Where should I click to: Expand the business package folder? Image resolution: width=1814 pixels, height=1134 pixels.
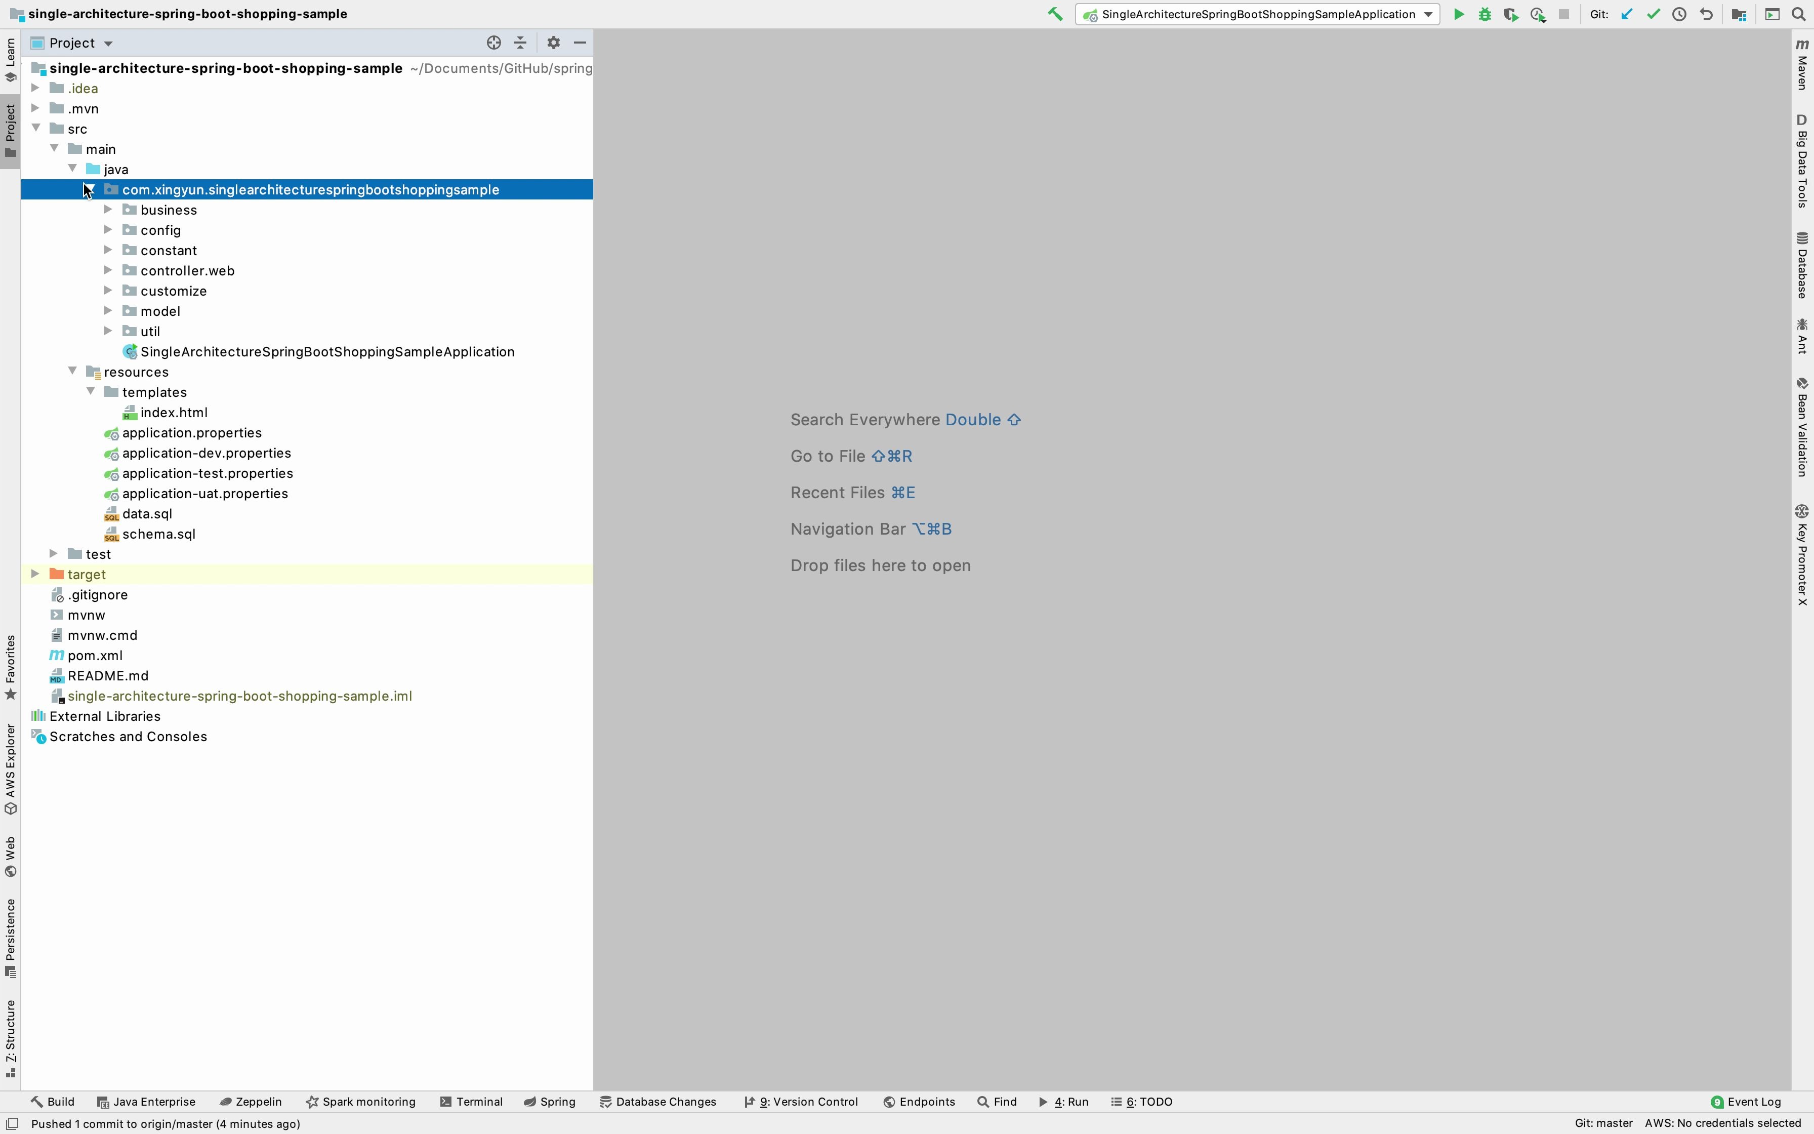110,209
